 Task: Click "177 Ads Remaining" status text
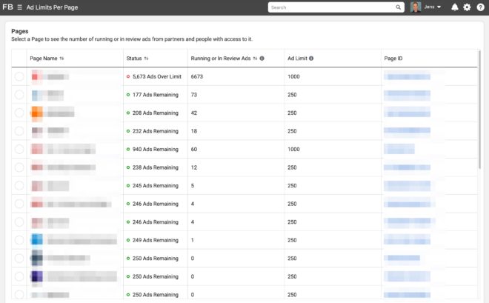tap(156, 94)
